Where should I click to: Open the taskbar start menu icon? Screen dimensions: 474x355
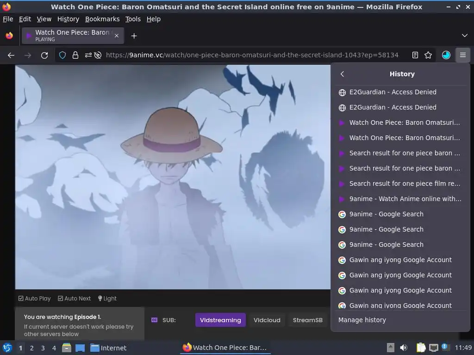tap(7, 348)
